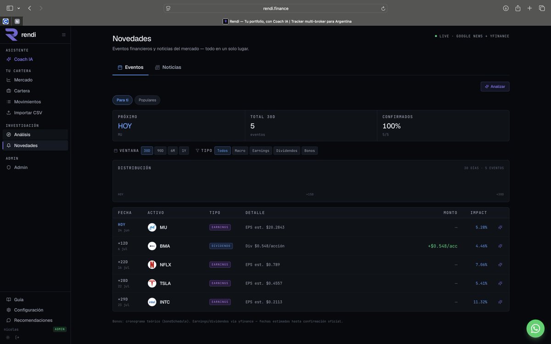The width and height of the screenshot is (551, 344).
Task: Click the Rendi page tab title
Action: point(287,21)
